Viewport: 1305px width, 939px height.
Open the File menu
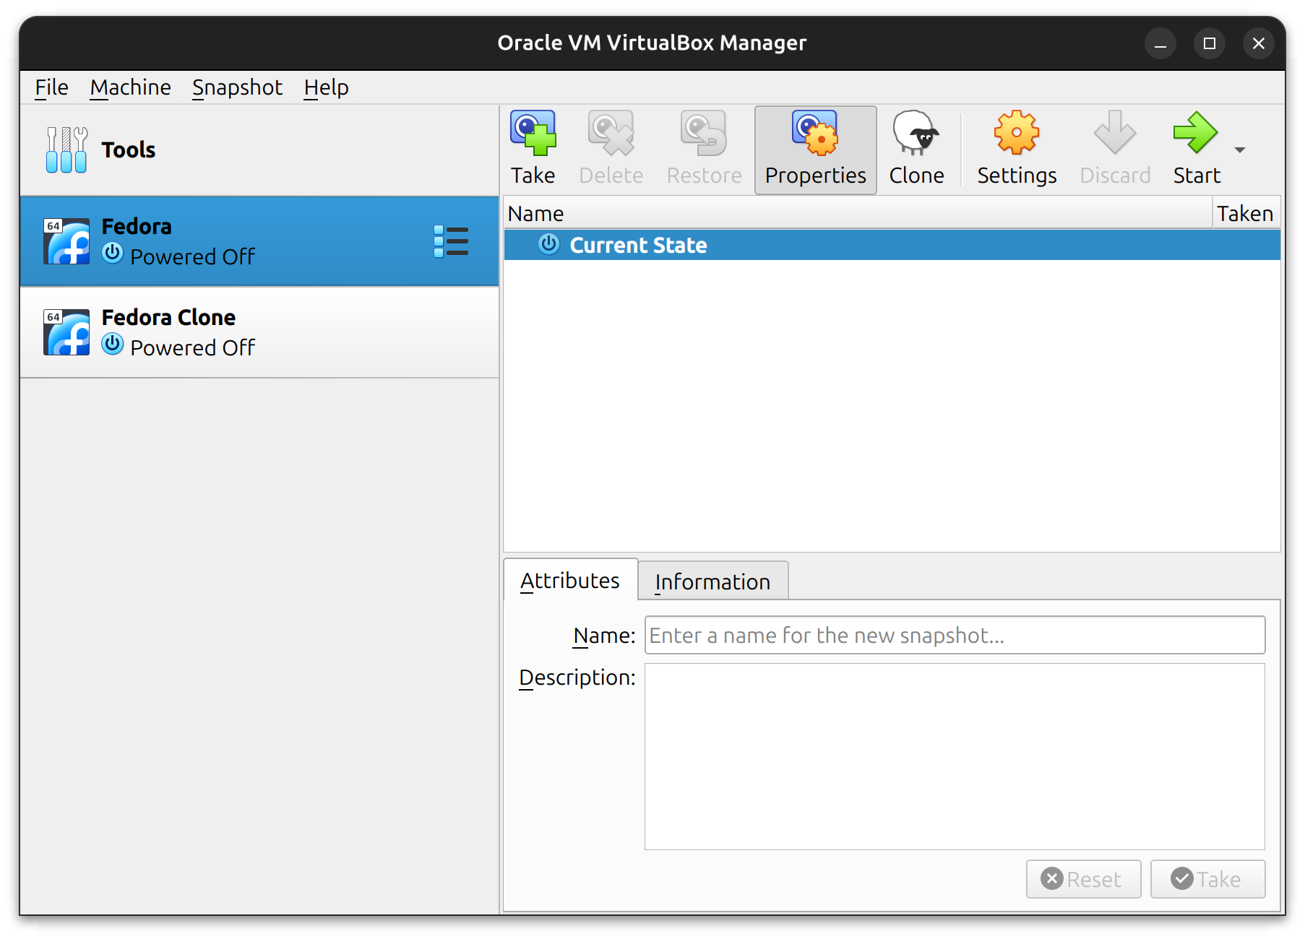coord(50,87)
